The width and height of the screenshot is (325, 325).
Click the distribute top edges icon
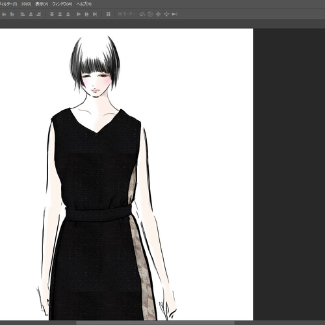point(51,14)
